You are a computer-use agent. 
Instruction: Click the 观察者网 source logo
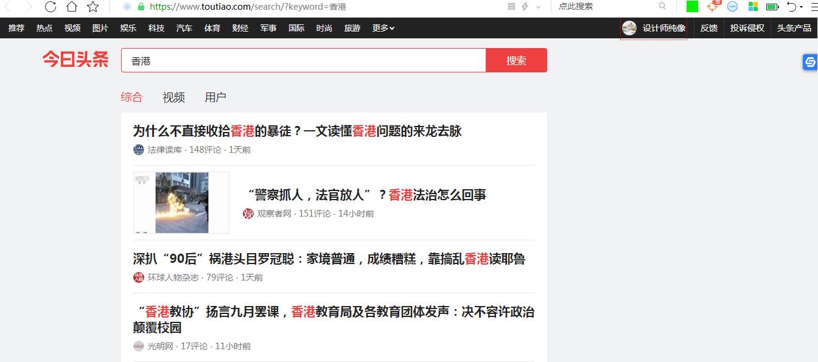[x=248, y=214]
